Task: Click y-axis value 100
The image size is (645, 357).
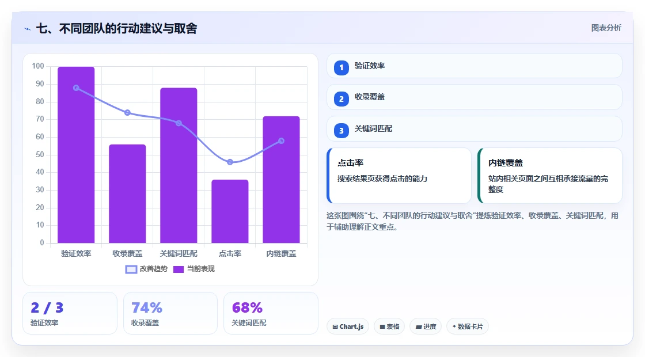Action: tap(38, 66)
